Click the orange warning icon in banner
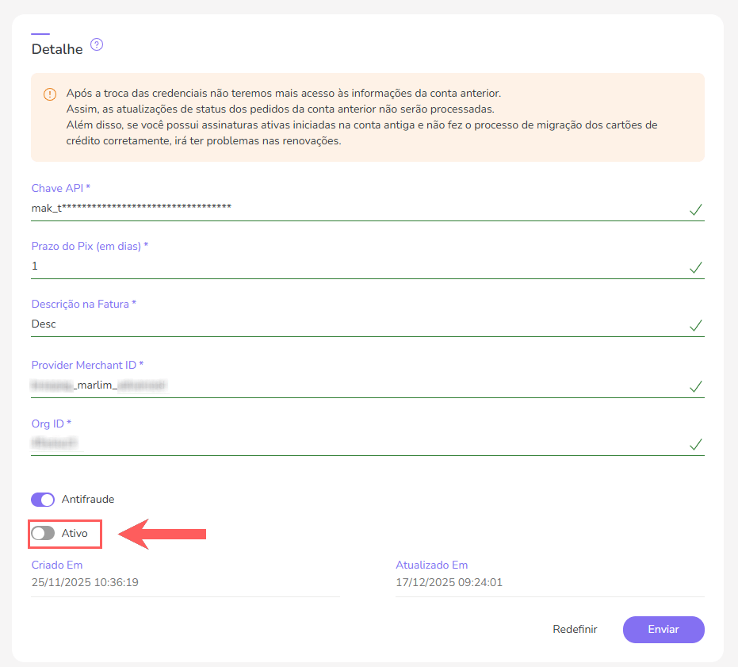This screenshot has width=738, height=667. (x=49, y=94)
